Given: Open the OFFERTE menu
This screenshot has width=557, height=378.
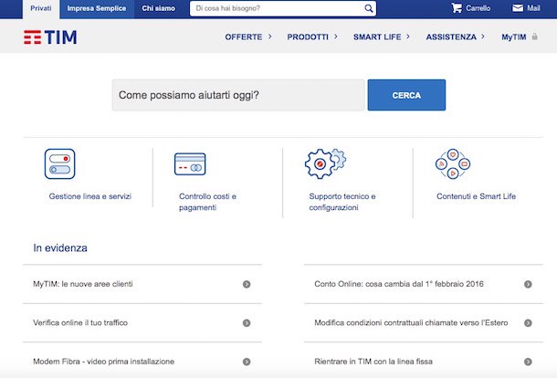Looking at the screenshot, I should click(244, 37).
